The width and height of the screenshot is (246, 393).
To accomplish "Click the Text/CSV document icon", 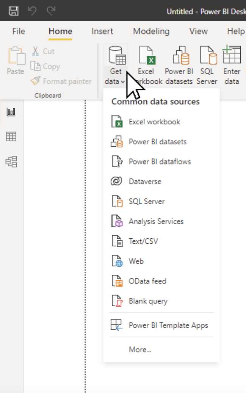I will [x=117, y=241].
